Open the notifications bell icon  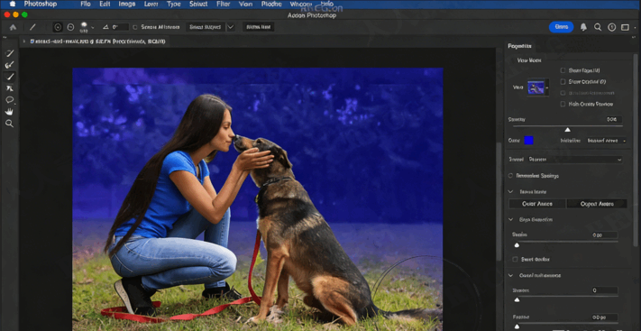pyautogui.click(x=584, y=27)
